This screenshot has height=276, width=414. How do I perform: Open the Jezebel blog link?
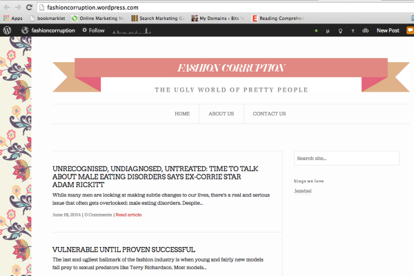(303, 191)
